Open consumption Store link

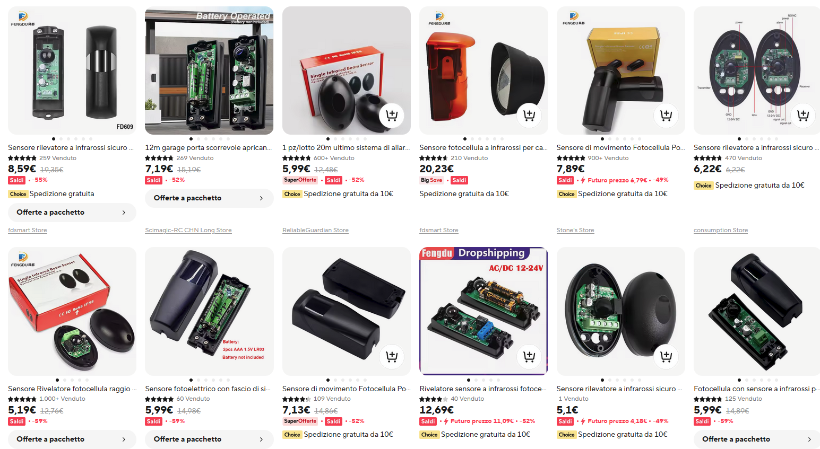[721, 230]
